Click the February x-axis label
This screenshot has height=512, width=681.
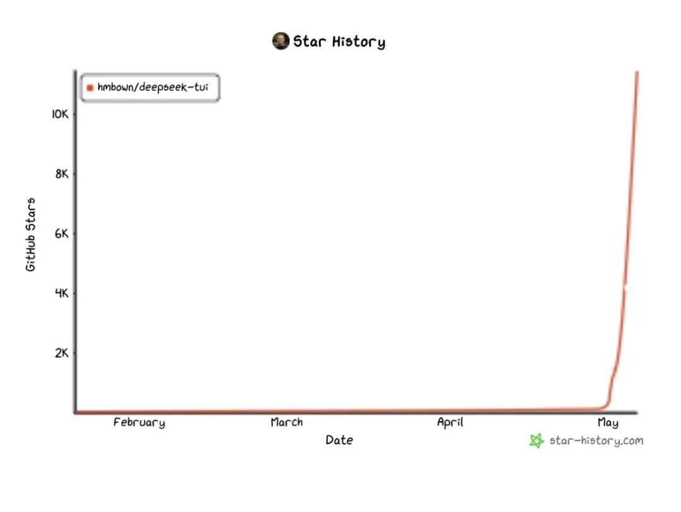[139, 422]
